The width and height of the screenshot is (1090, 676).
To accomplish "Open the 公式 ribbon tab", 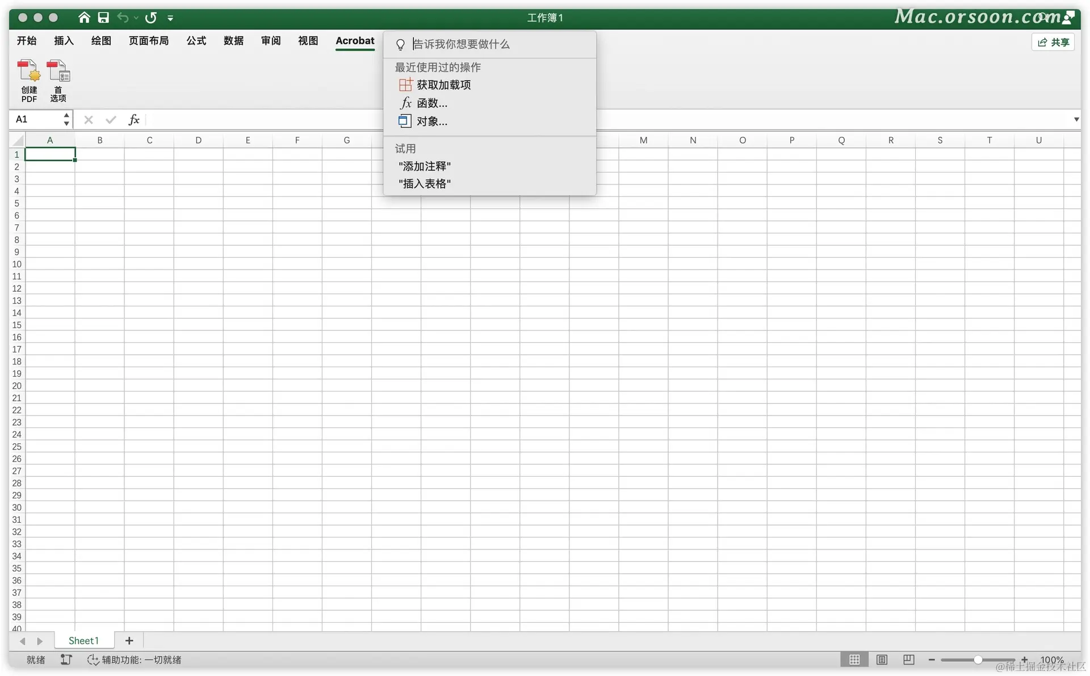I will point(196,40).
